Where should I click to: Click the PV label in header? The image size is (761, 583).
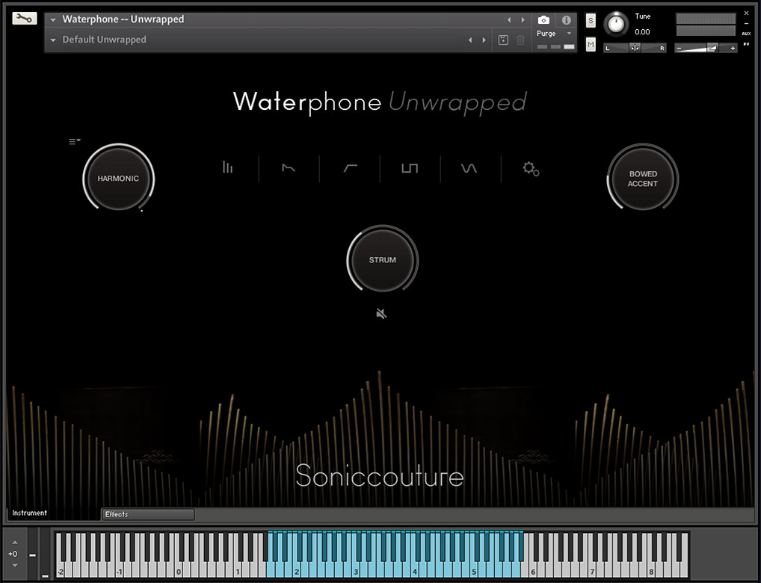pos(746,44)
